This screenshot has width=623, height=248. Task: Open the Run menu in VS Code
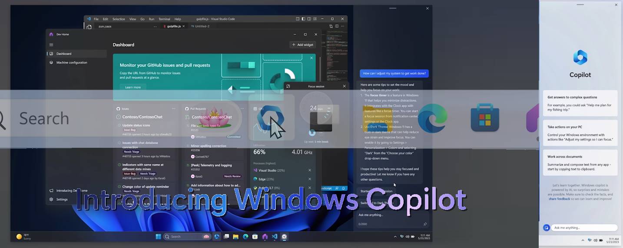click(x=152, y=19)
